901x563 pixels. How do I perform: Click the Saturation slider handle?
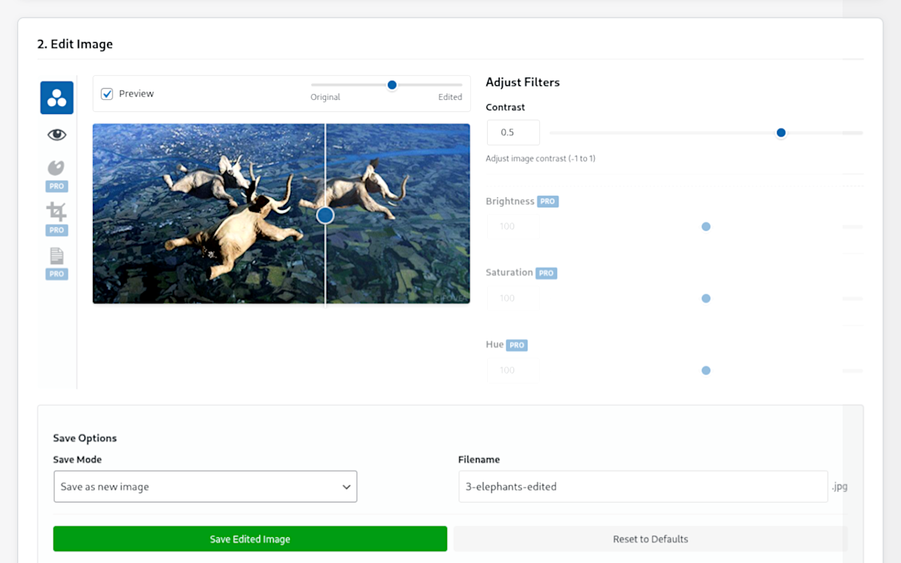[706, 298]
